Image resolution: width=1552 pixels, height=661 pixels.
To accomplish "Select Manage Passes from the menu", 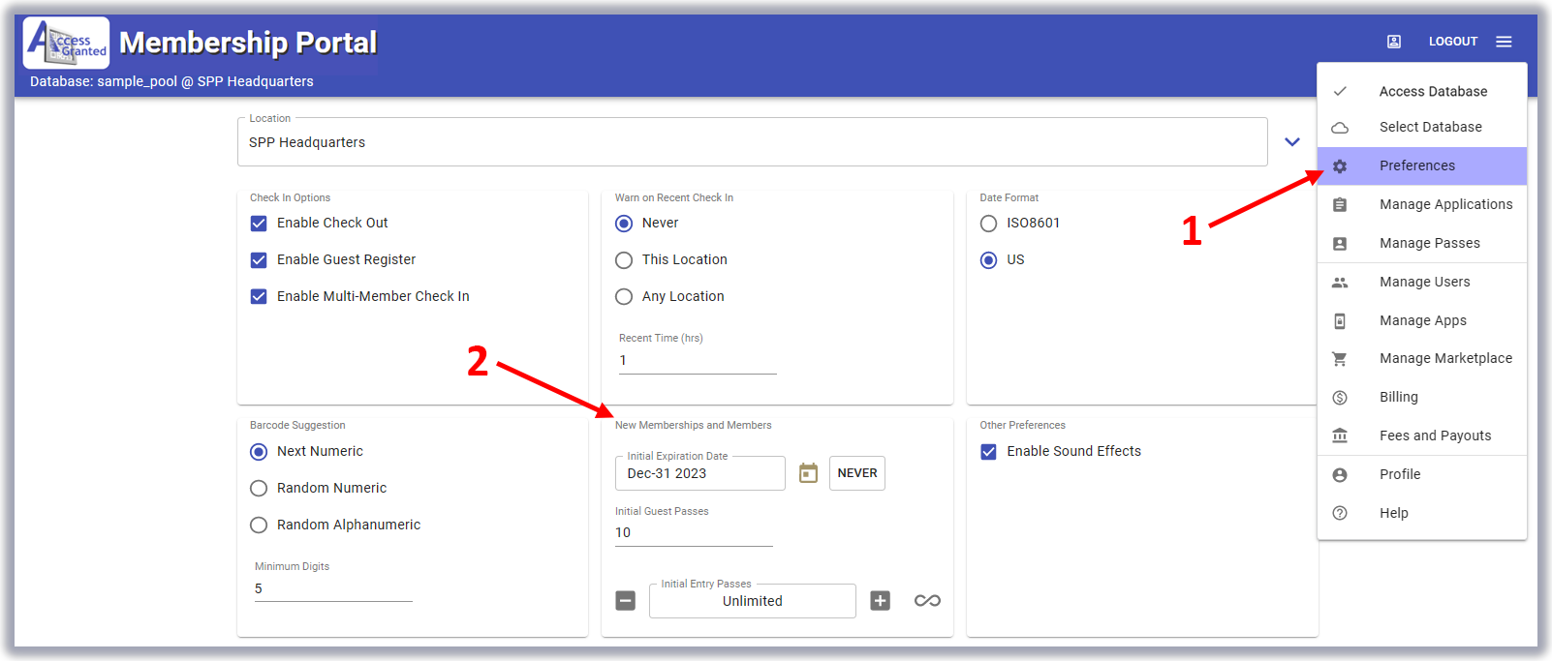I will (x=1429, y=243).
